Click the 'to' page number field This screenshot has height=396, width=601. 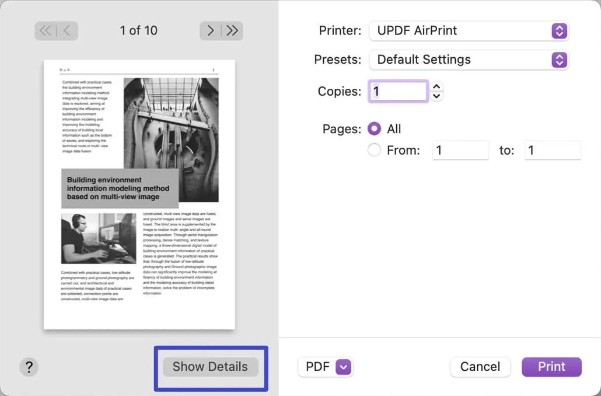553,150
